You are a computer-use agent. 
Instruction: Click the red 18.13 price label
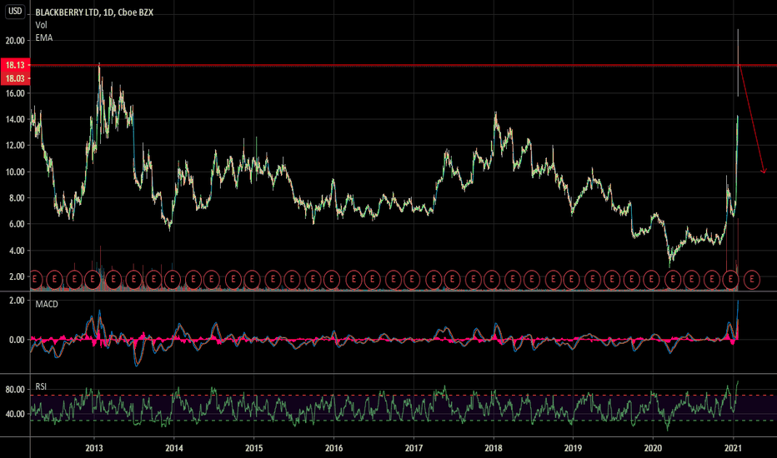click(x=15, y=65)
